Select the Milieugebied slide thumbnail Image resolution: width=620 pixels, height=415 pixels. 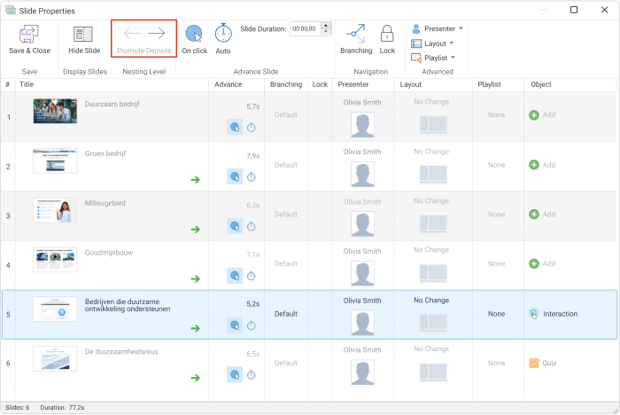(x=55, y=210)
